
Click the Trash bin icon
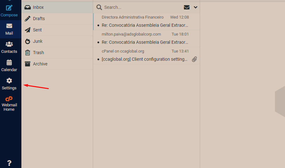tap(27, 53)
